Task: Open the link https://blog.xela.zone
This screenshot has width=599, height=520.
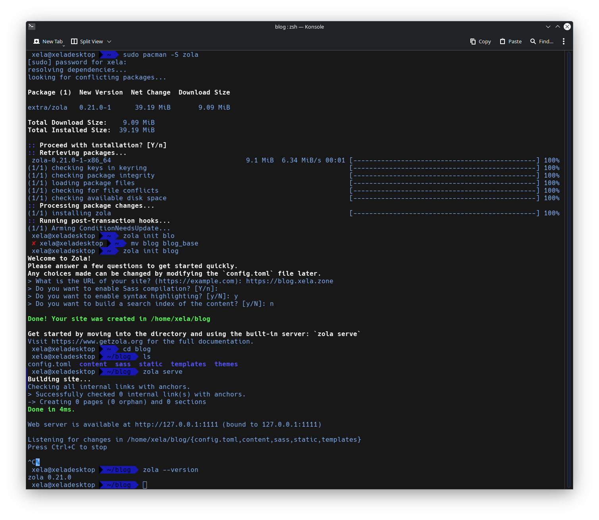Action: tap(289, 281)
